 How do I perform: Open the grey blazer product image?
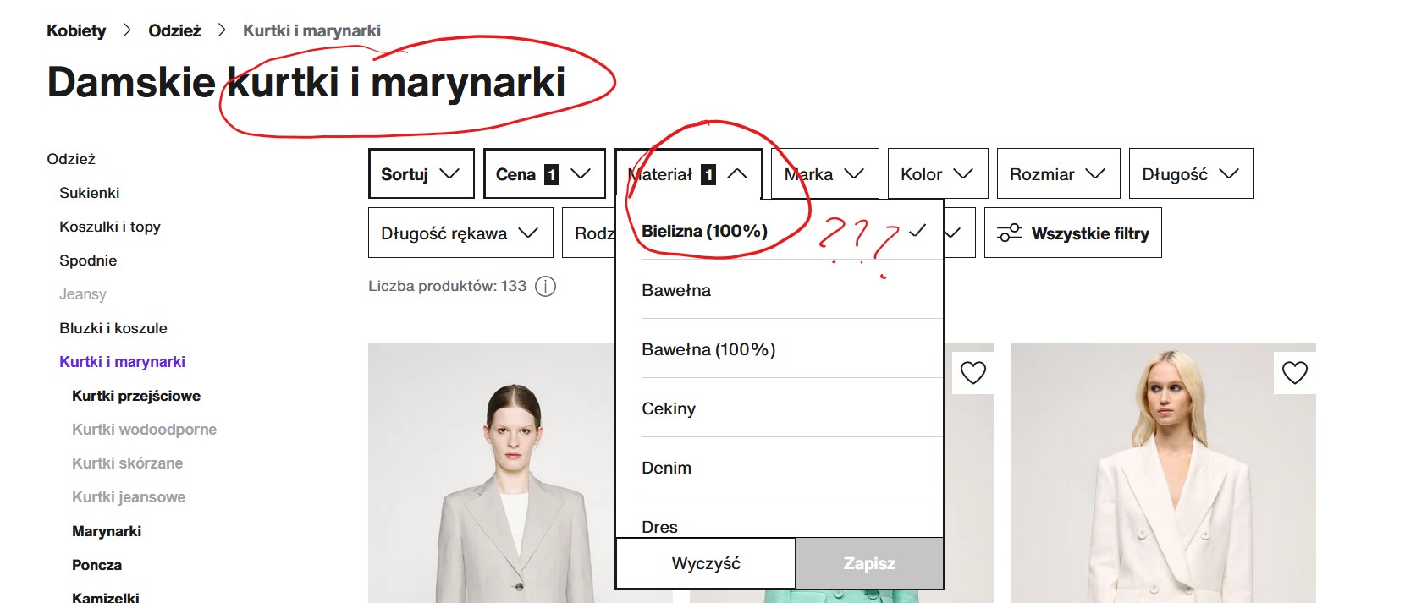coord(491,491)
